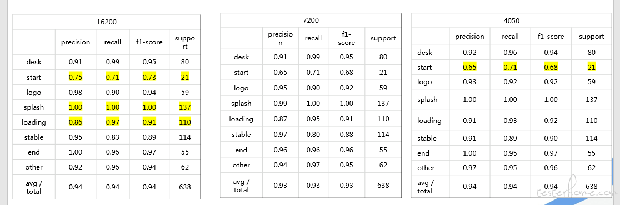Click highlighted 0.65 start precision in 4050 table
This screenshot has height=205, width=620.
[x=470, y=68]
